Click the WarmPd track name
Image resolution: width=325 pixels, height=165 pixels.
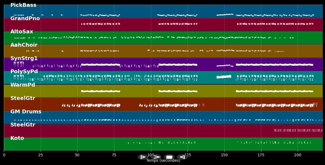[x=23, y=85]
